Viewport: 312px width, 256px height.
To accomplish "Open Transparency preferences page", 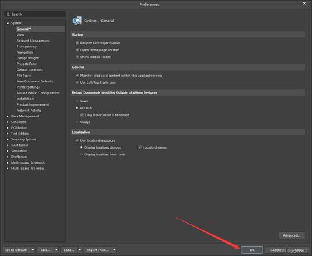I will (x=27, y=46).
